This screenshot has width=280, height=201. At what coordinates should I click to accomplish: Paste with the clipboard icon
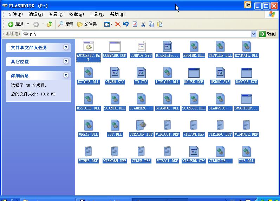(x=160, y=24)
